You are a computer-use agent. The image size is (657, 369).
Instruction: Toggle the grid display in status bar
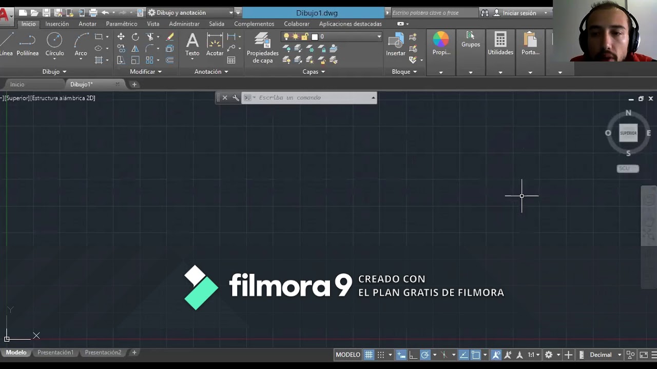click(x=369, y=355)
